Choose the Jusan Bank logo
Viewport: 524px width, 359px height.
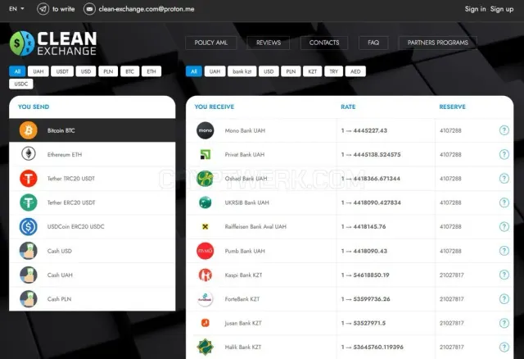tap(206, 323)
